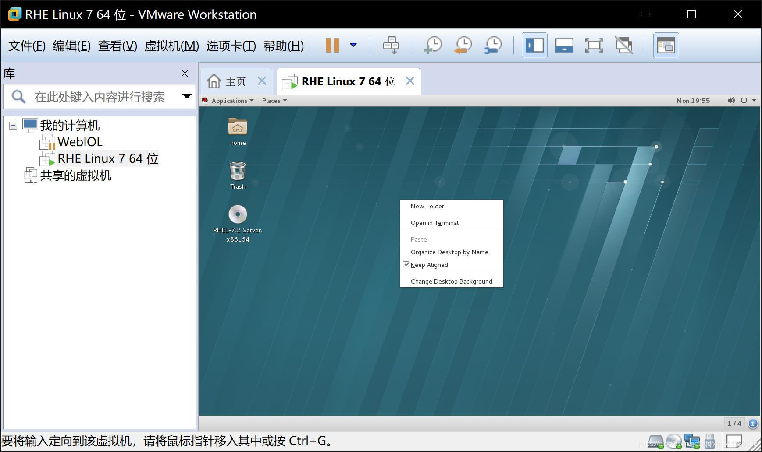
Task: Click the hard disk device status icon
Action: [x=656, y=441]
